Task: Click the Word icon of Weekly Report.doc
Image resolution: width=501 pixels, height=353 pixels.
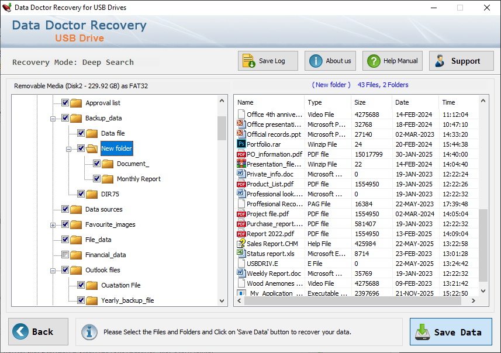Action: click(241, 273)
